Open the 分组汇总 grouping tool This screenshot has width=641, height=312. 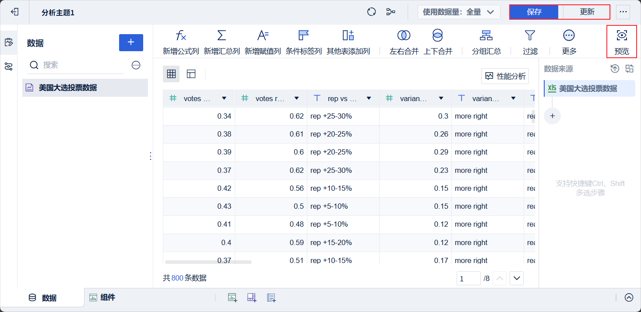pyautogui.click(x=486, y=36)
